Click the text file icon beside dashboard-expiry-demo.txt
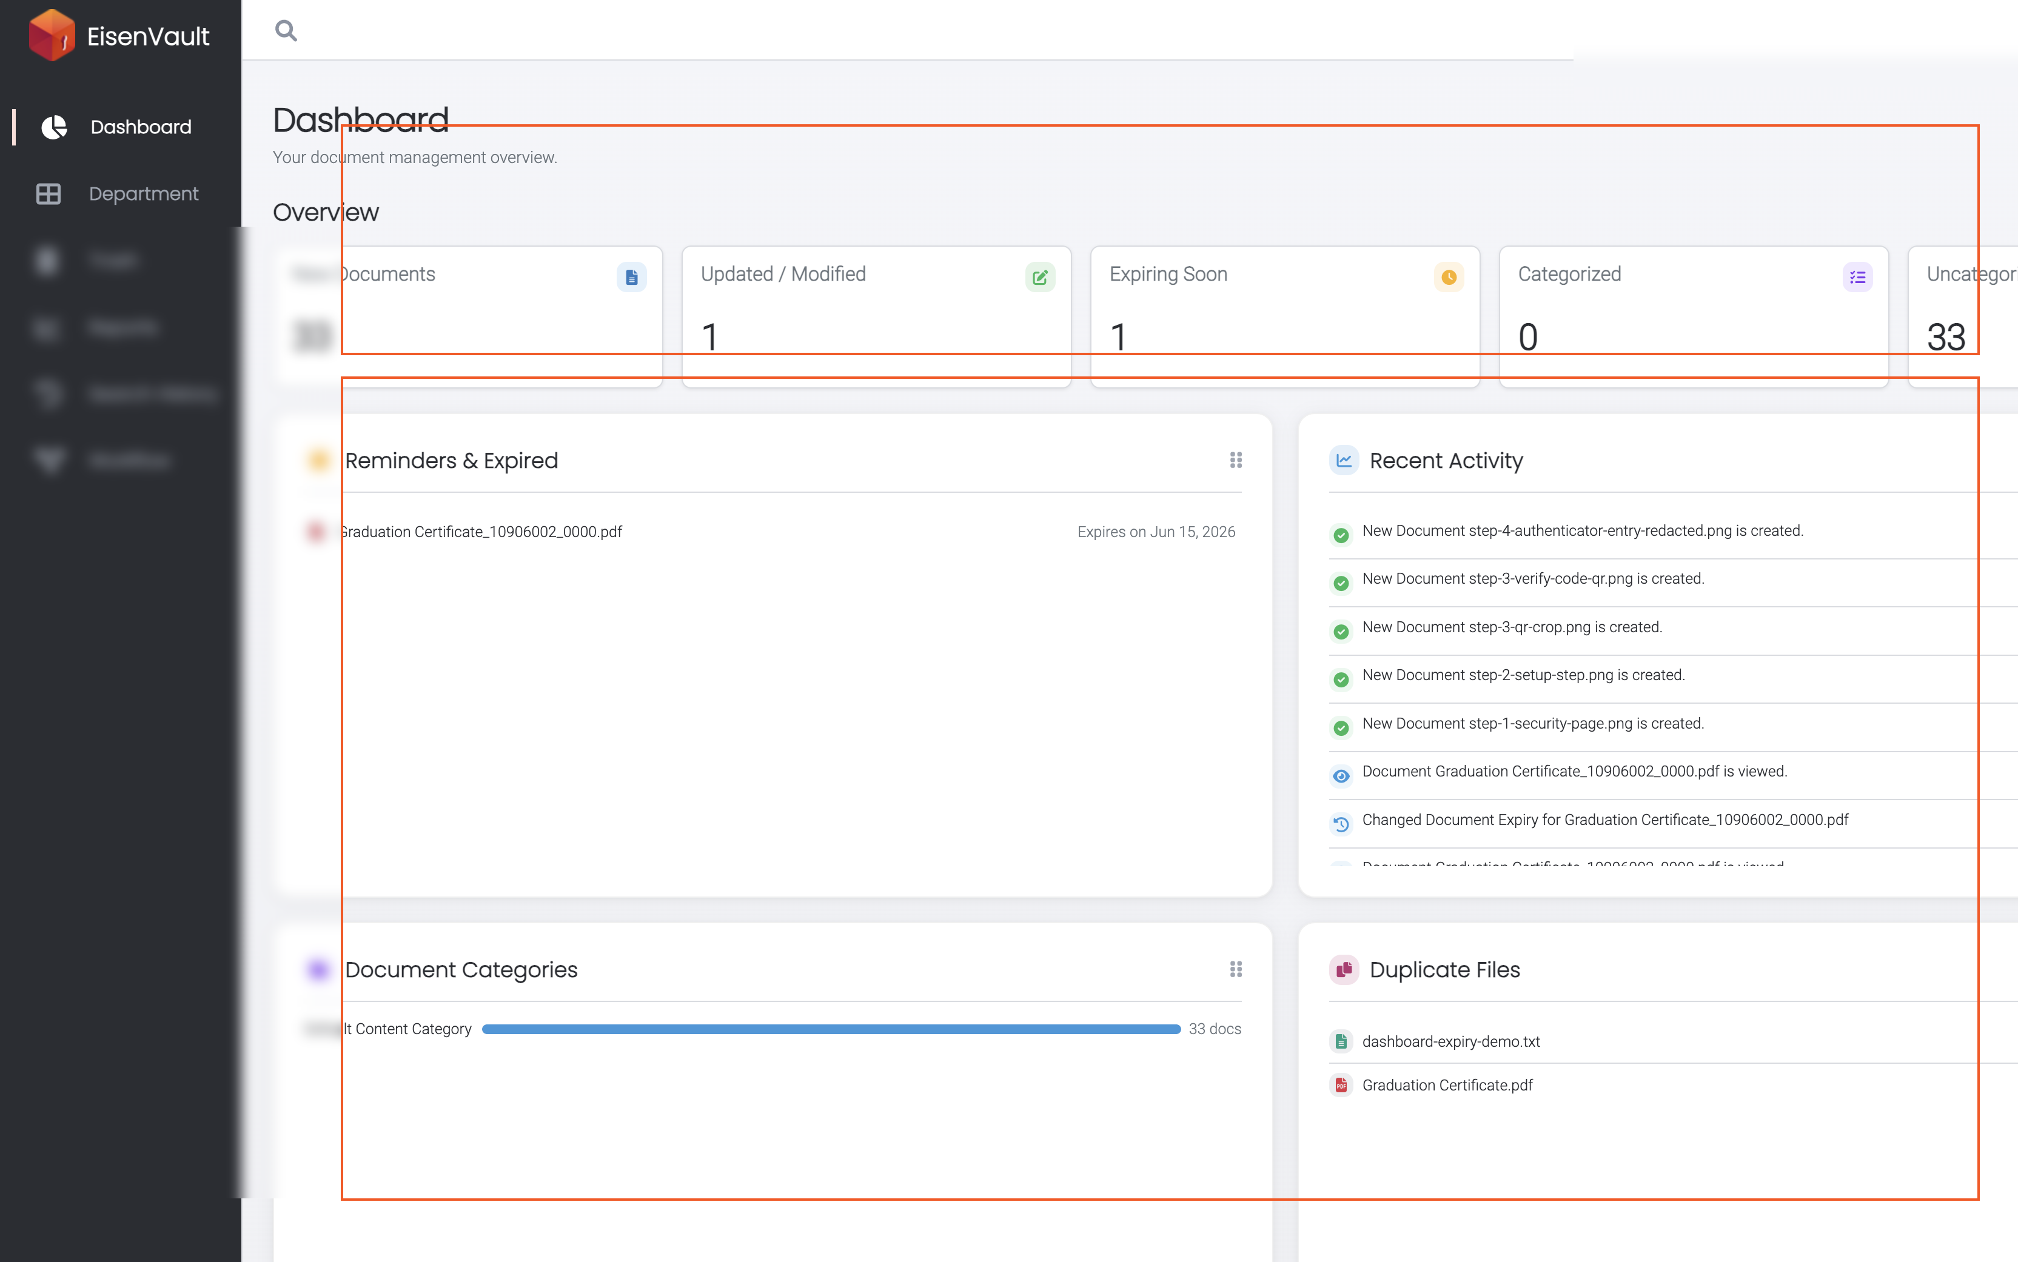This screenshot has height=1262, width=2018. (1341, 1041)
